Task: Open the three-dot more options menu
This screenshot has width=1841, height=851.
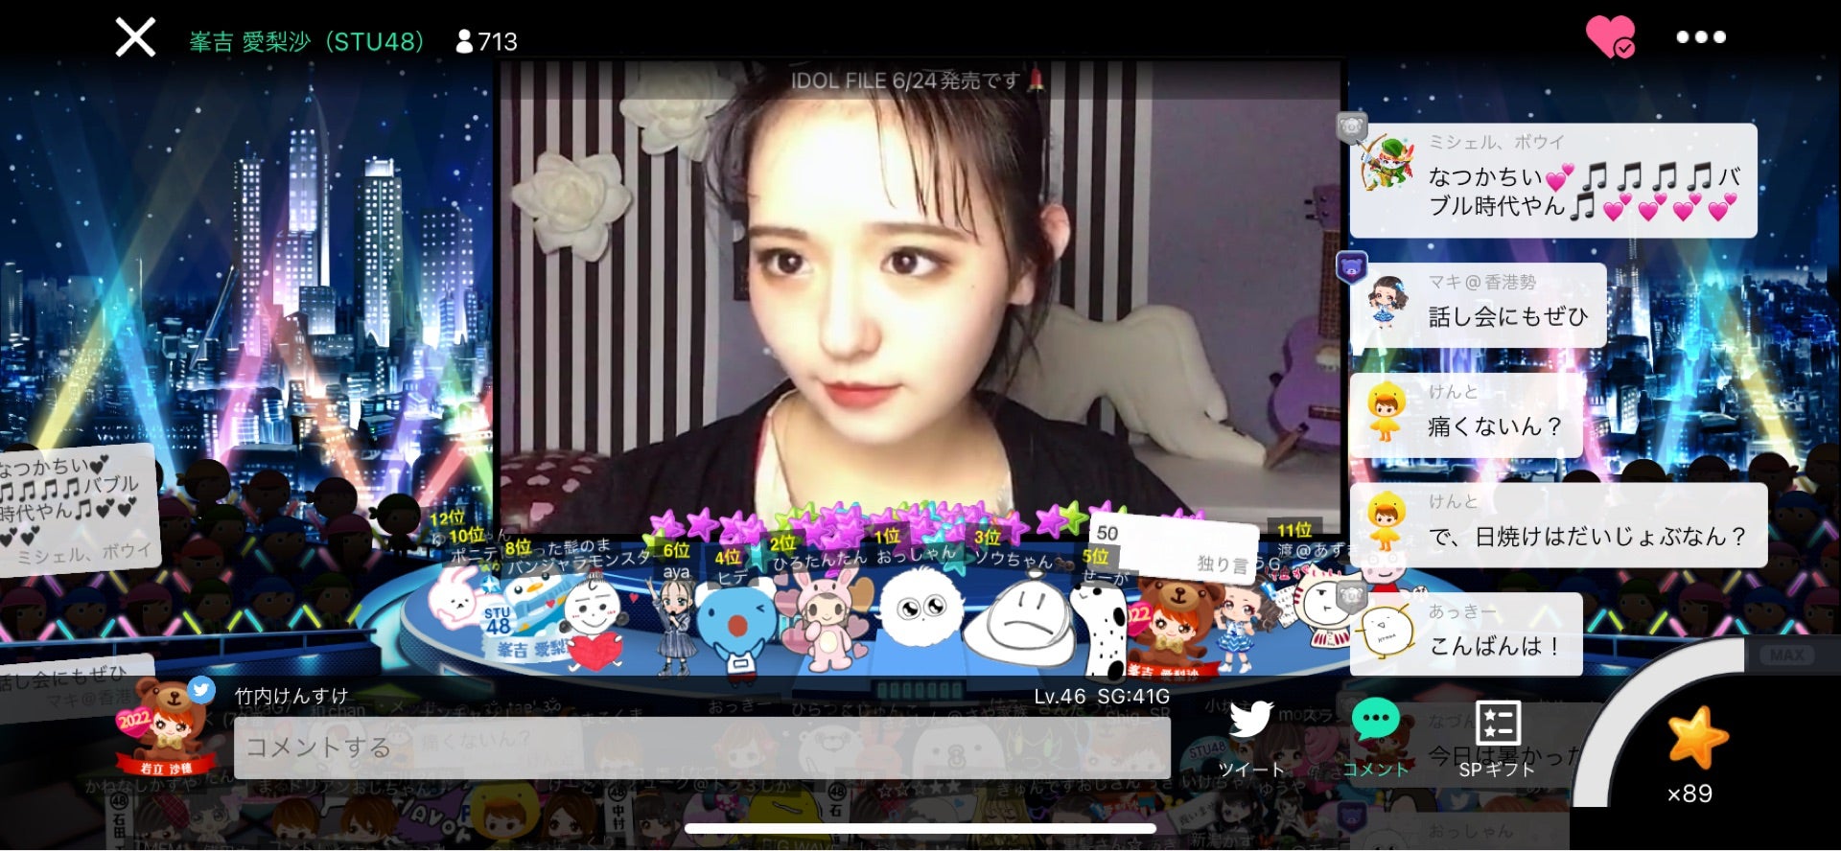Action: (1700, 37)
